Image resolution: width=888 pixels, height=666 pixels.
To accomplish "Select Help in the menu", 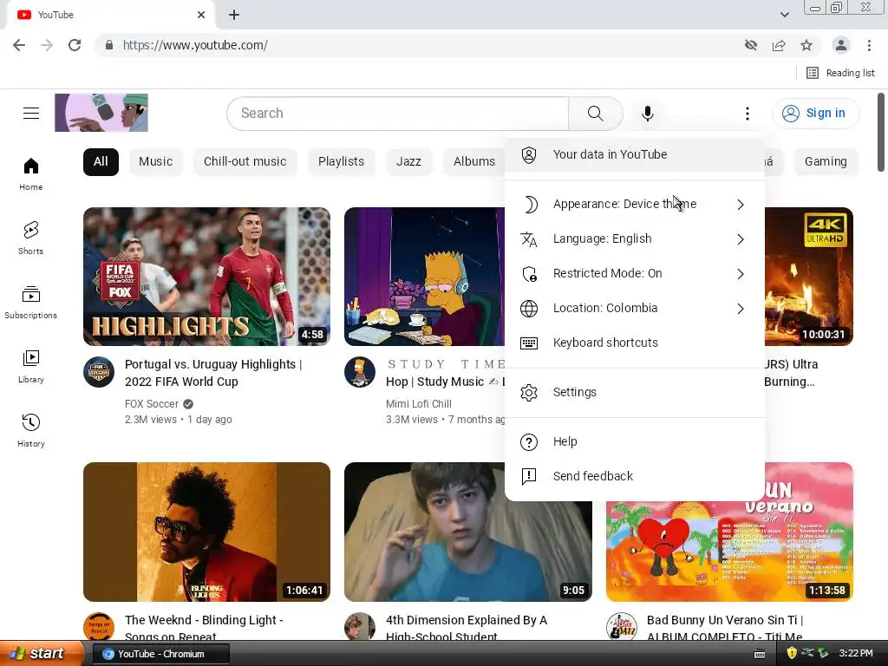I will point(634,441).
